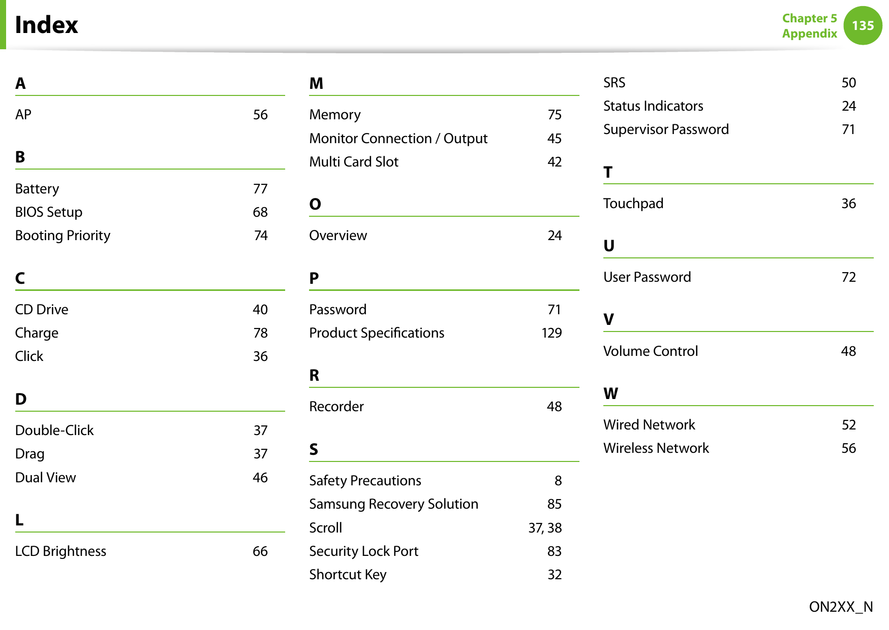Select the Security Lock Port entry
The image size is (889, 630).
tap(436, 551)
